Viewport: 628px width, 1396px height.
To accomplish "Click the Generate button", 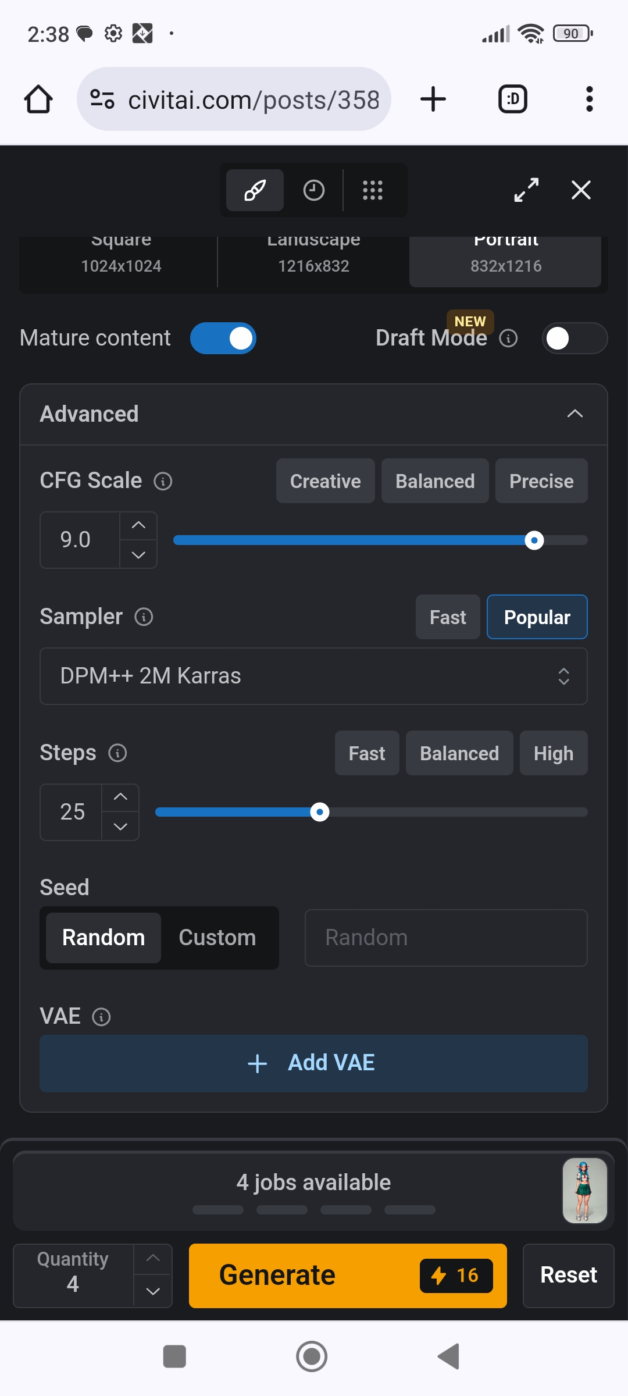I will tap(348, 1276).
